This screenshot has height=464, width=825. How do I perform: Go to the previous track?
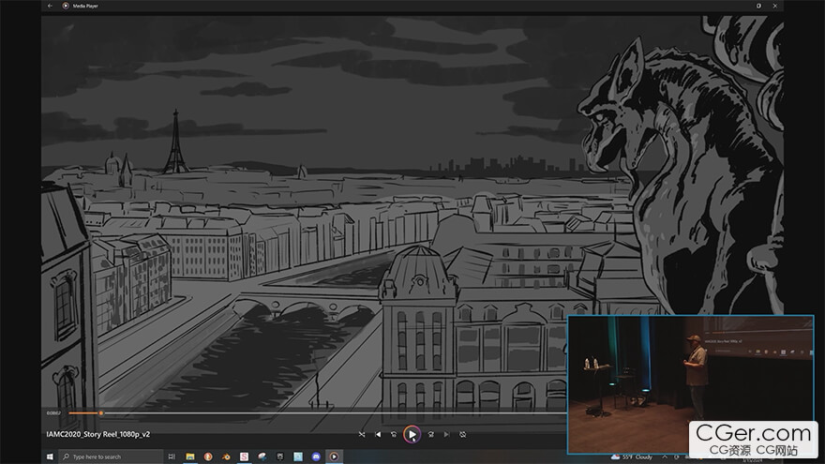click(x=378, y=435)
